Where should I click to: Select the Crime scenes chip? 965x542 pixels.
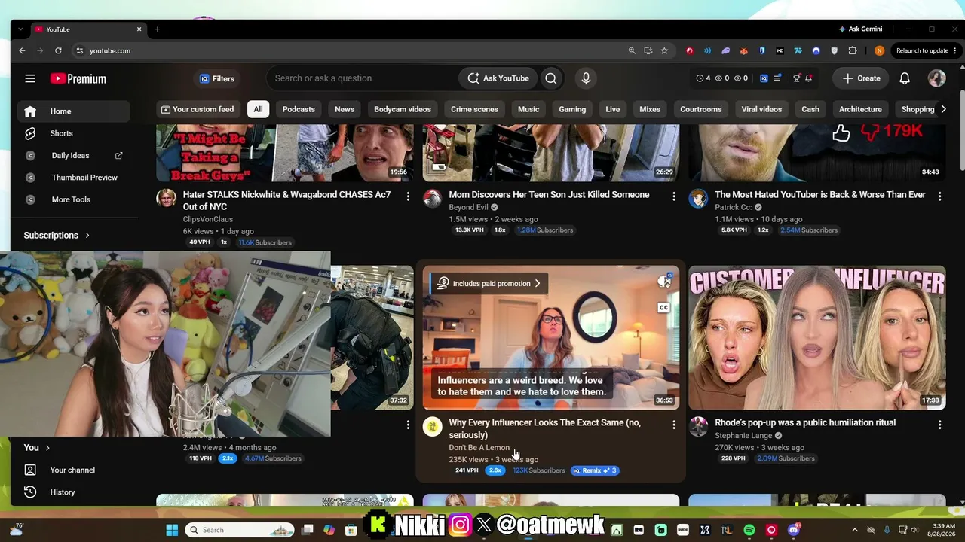pos(474,109)
